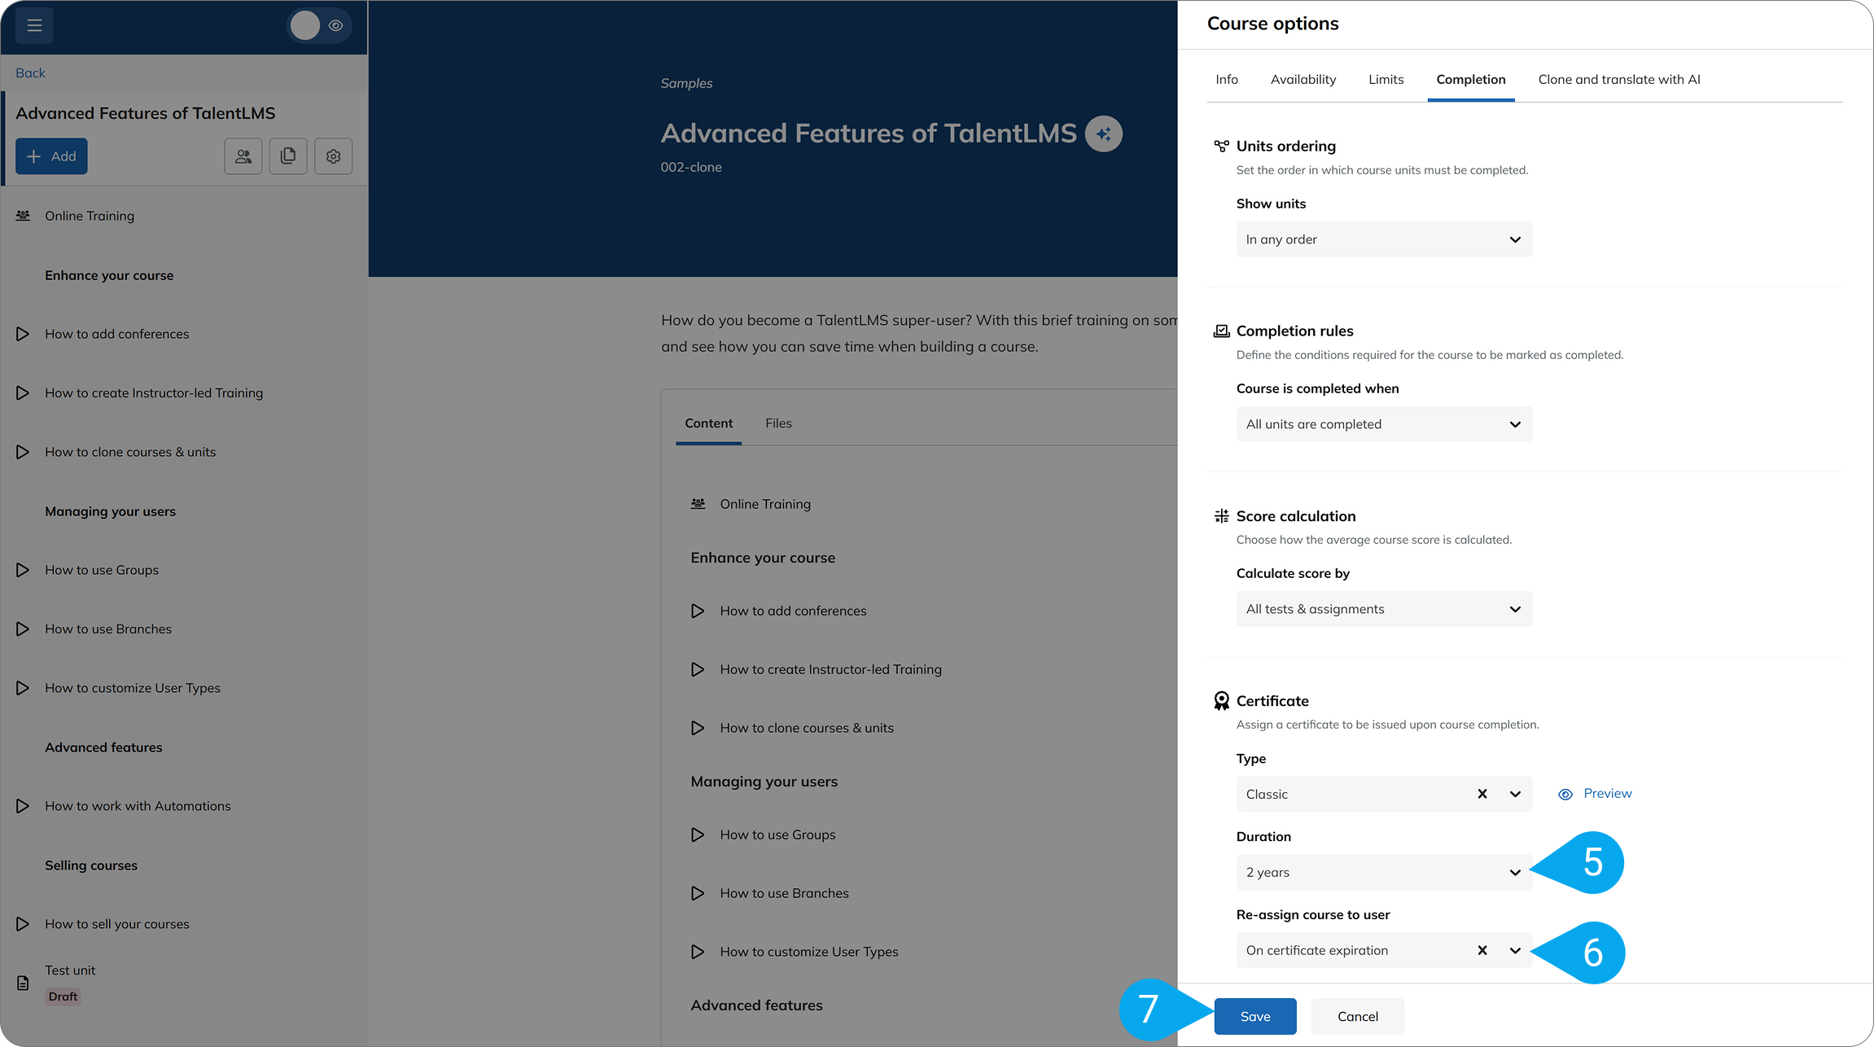The width and height of the screenshot is (1874, 1047).
Task: Open the Info tab in Course options
Action: coord(1227,79)
